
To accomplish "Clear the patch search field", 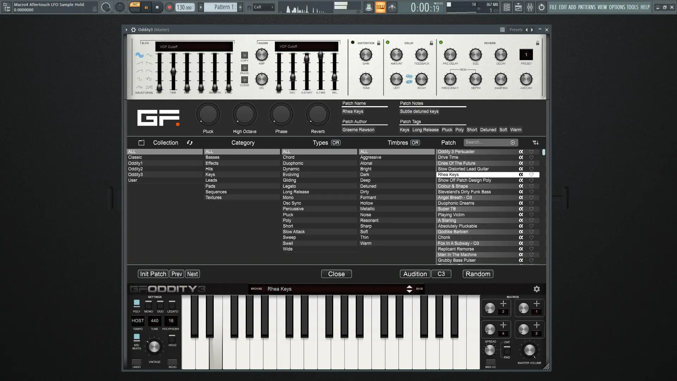I will click(x=513, y=143).
